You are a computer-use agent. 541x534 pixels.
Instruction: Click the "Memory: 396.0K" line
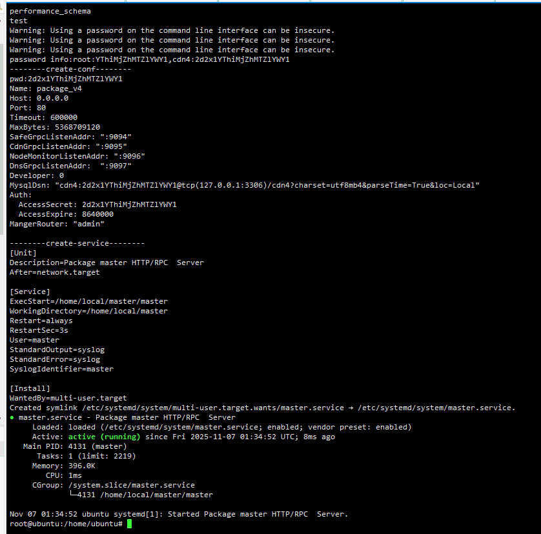[x=63, y=466]
